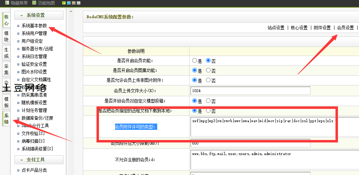Switch to 附件设置 tab
Screen dimensions: 359x175
(323, 28)
